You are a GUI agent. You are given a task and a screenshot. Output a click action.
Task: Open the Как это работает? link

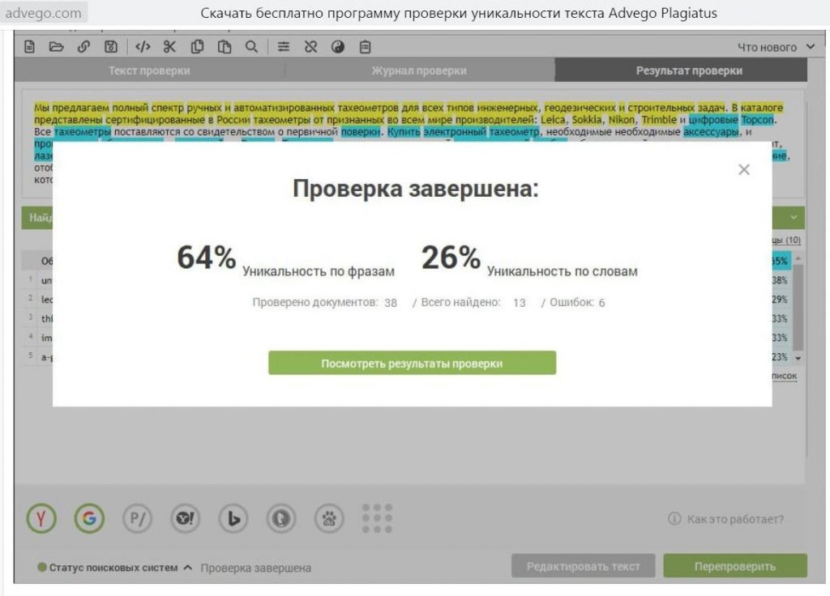tap(735, 519)
